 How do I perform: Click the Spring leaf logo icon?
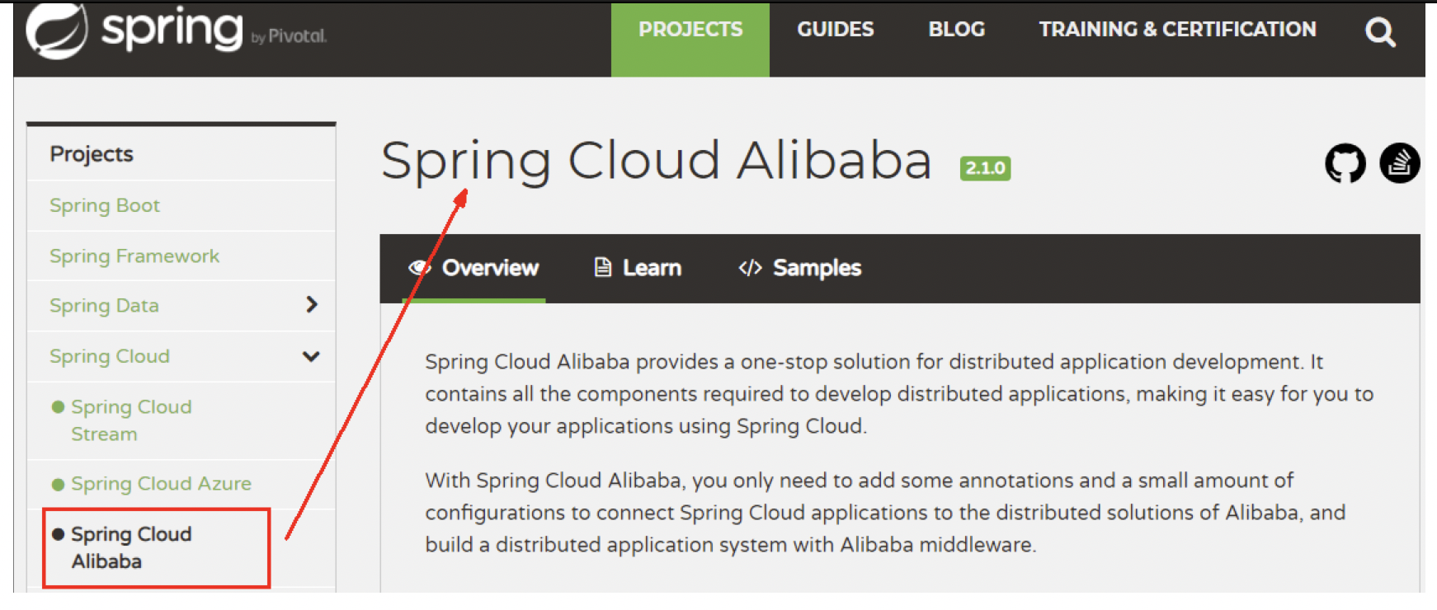pos(56,31)
